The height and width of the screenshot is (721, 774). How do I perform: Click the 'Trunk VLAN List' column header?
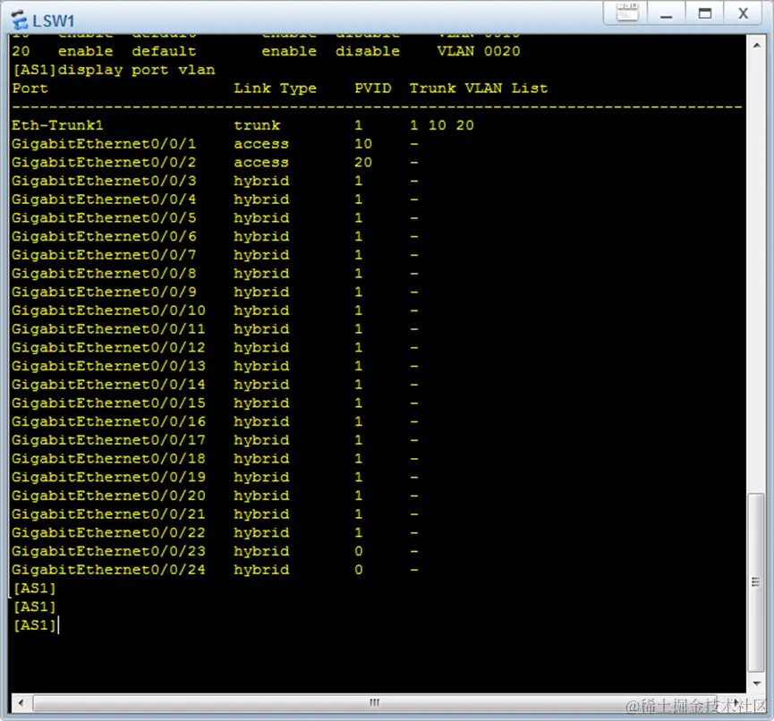click(479, 89)
